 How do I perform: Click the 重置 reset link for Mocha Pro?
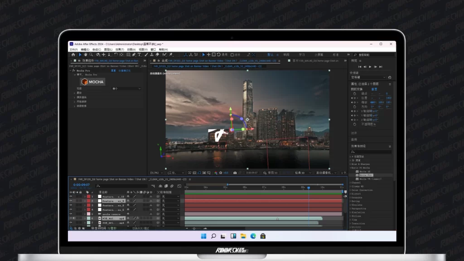[114, 71]
